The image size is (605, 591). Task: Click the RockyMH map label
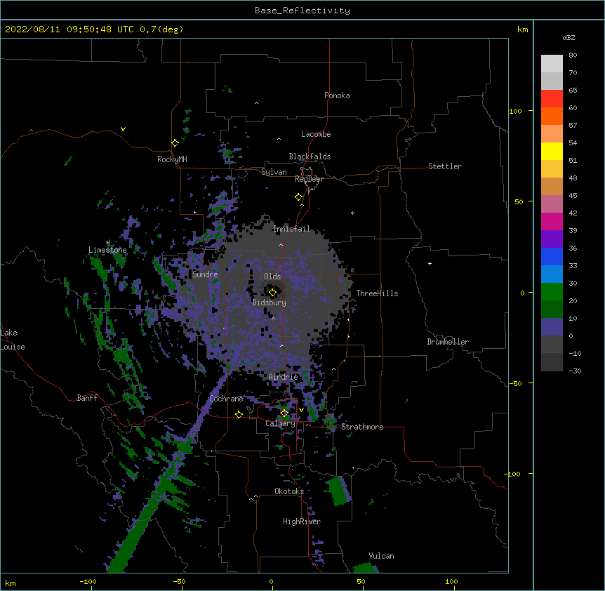pyautogui.click(x=172, y=159)
